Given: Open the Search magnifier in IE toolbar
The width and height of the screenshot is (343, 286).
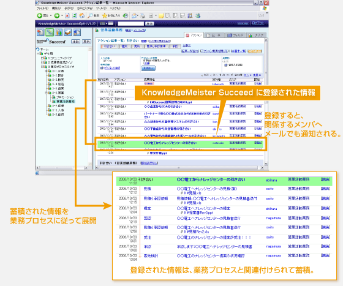Looking at the screenshot, I should (90, 15).
